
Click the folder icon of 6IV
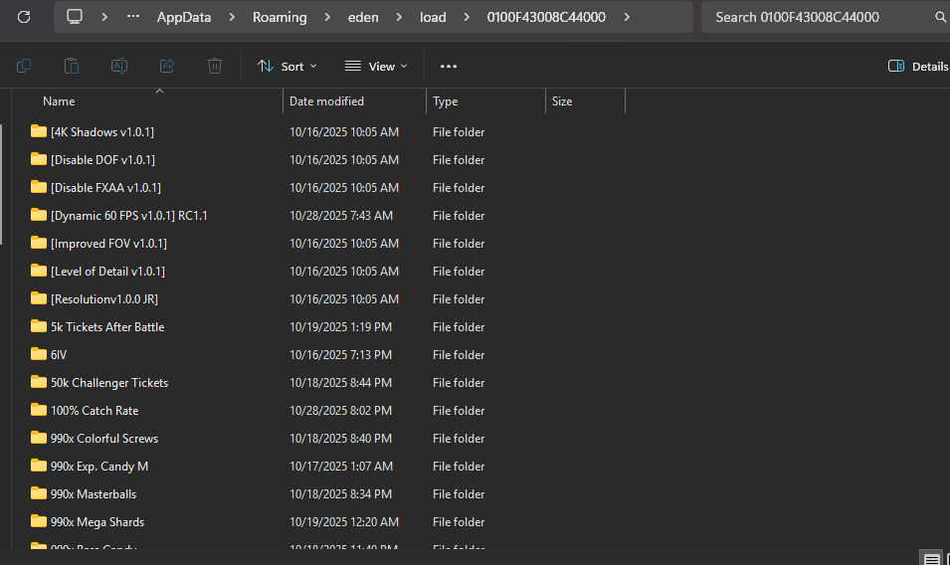click(39, 354)
